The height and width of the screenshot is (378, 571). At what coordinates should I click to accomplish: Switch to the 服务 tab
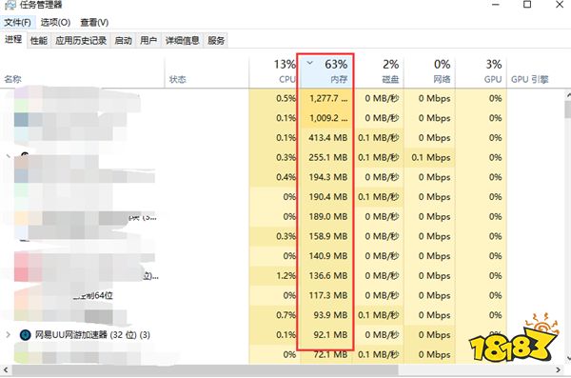(x=216, y=40)
